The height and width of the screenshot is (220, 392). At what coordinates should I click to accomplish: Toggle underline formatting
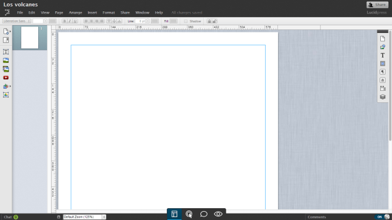tap(75, 21)
